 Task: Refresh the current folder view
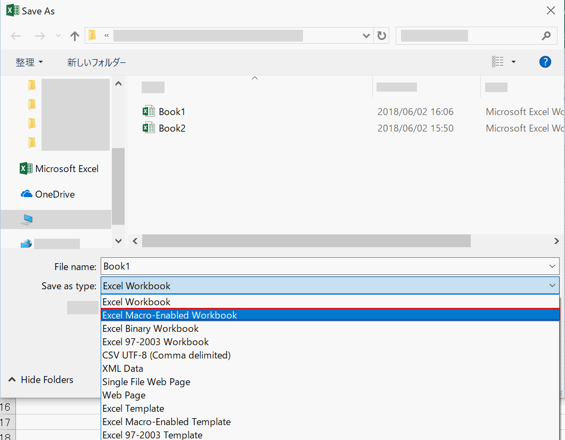[382, 36]
